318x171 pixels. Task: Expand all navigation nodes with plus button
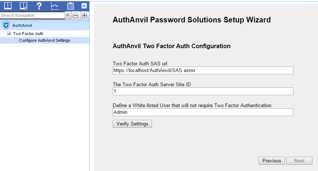(84, 15)
